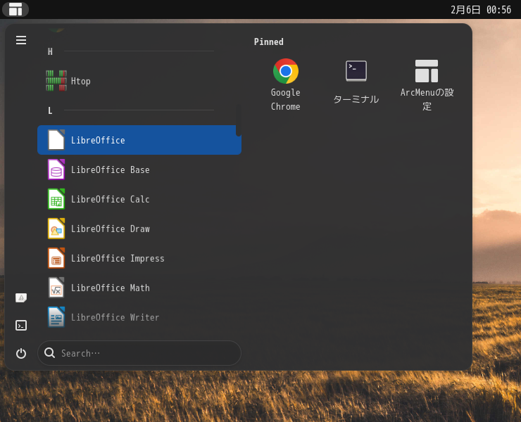Screen dimensions: 521x422
Task: Open pinned ターミナル app
Action: coord(356,84)
